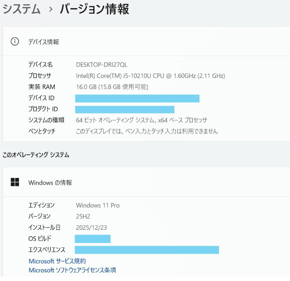Click the 25H2 version value
The height and width of the screenshot is (281, 290).
[x=81, y=216]
